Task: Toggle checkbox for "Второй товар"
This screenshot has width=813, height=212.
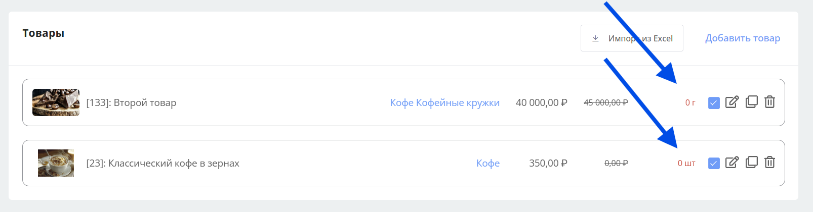Action: click(x=714, y=103)
